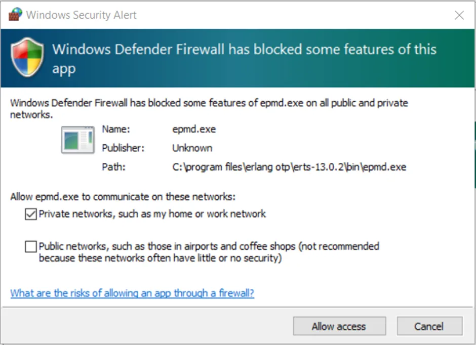Close the Windows Security Alert dialog
The height and width of the screenshot is (345, 476).
(x=459, y=15)
